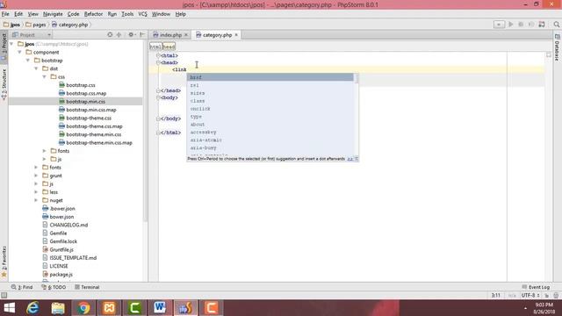Choose rel from the autocomplete list
Screen dimensions: 562x316
point(270,85)
